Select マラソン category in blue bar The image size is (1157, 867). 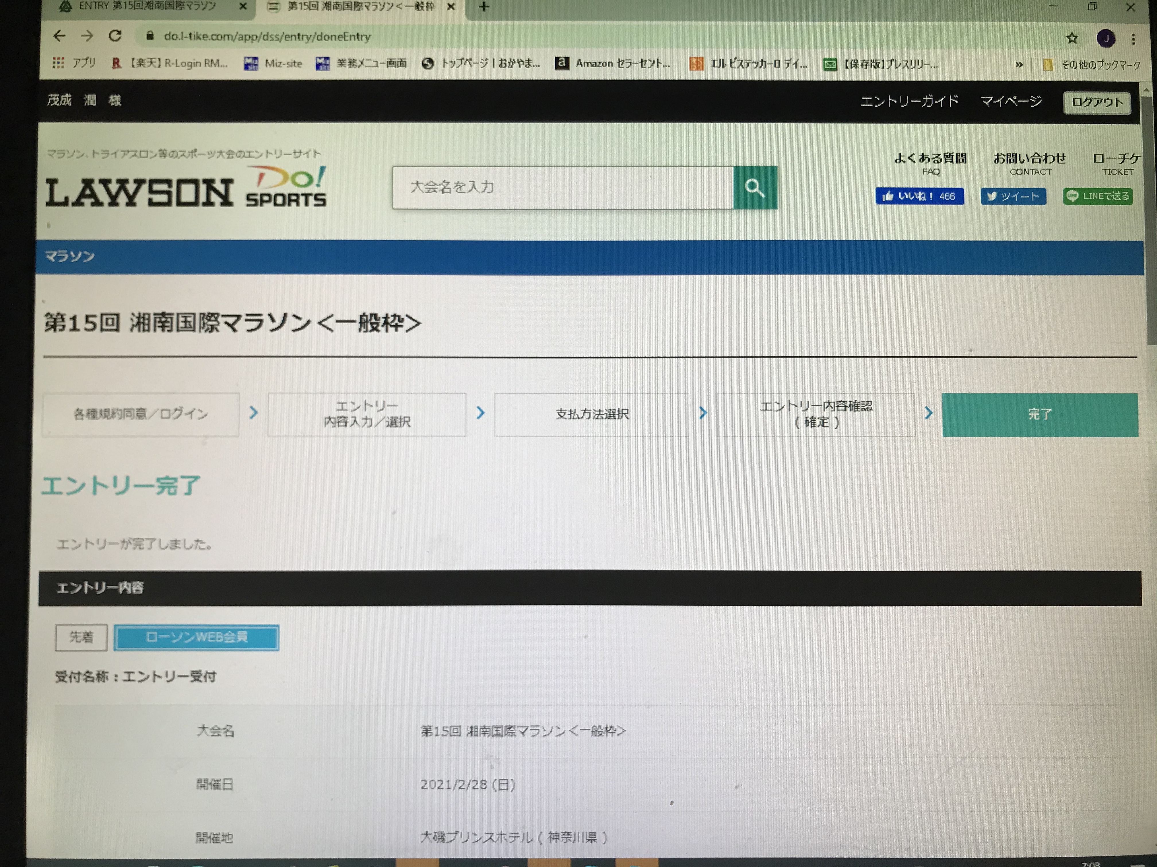tap(69, 257)
